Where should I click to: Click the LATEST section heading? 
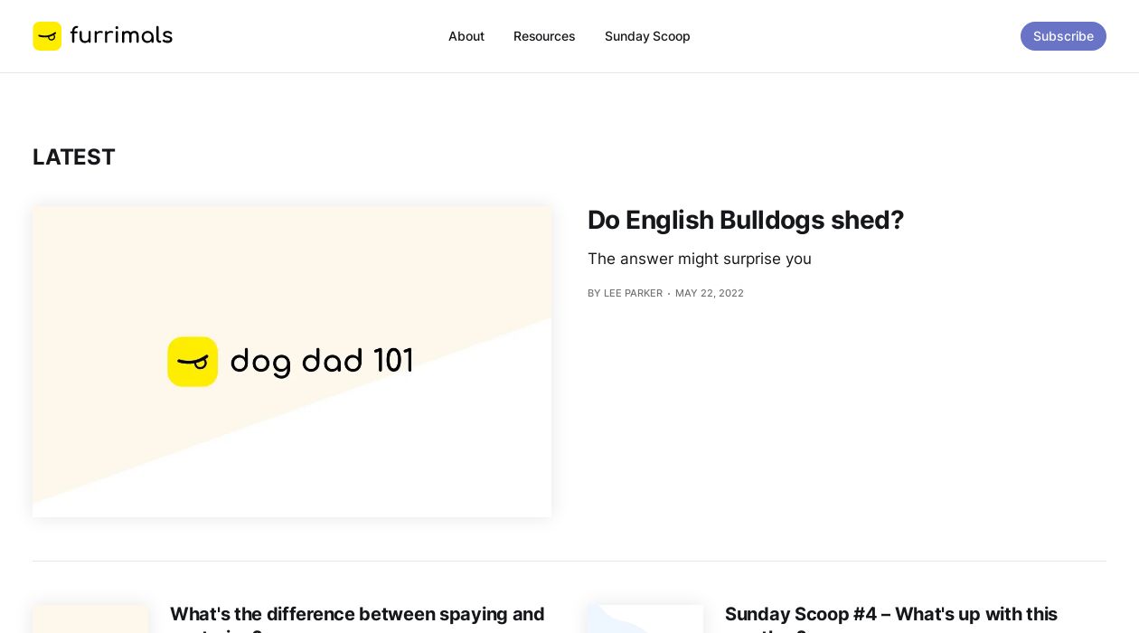tap(74, 156)
